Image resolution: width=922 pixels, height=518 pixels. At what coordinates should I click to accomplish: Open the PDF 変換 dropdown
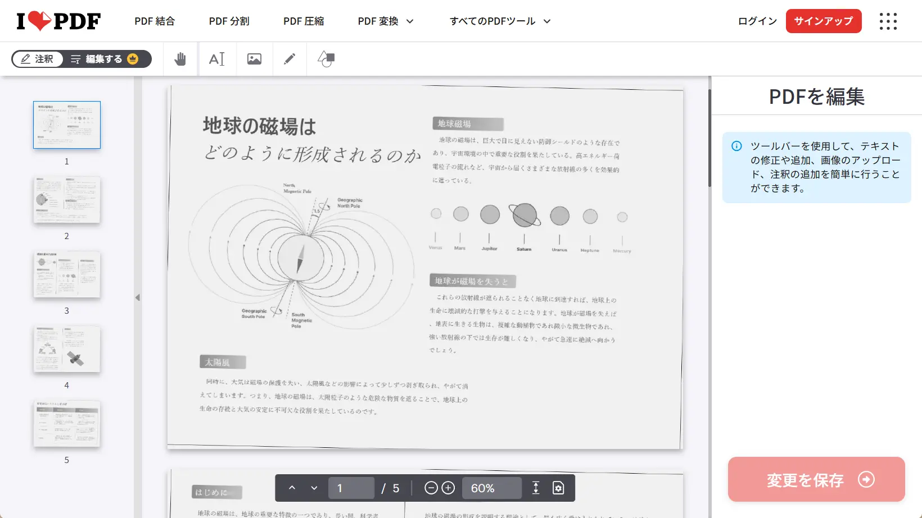[385, 21]
